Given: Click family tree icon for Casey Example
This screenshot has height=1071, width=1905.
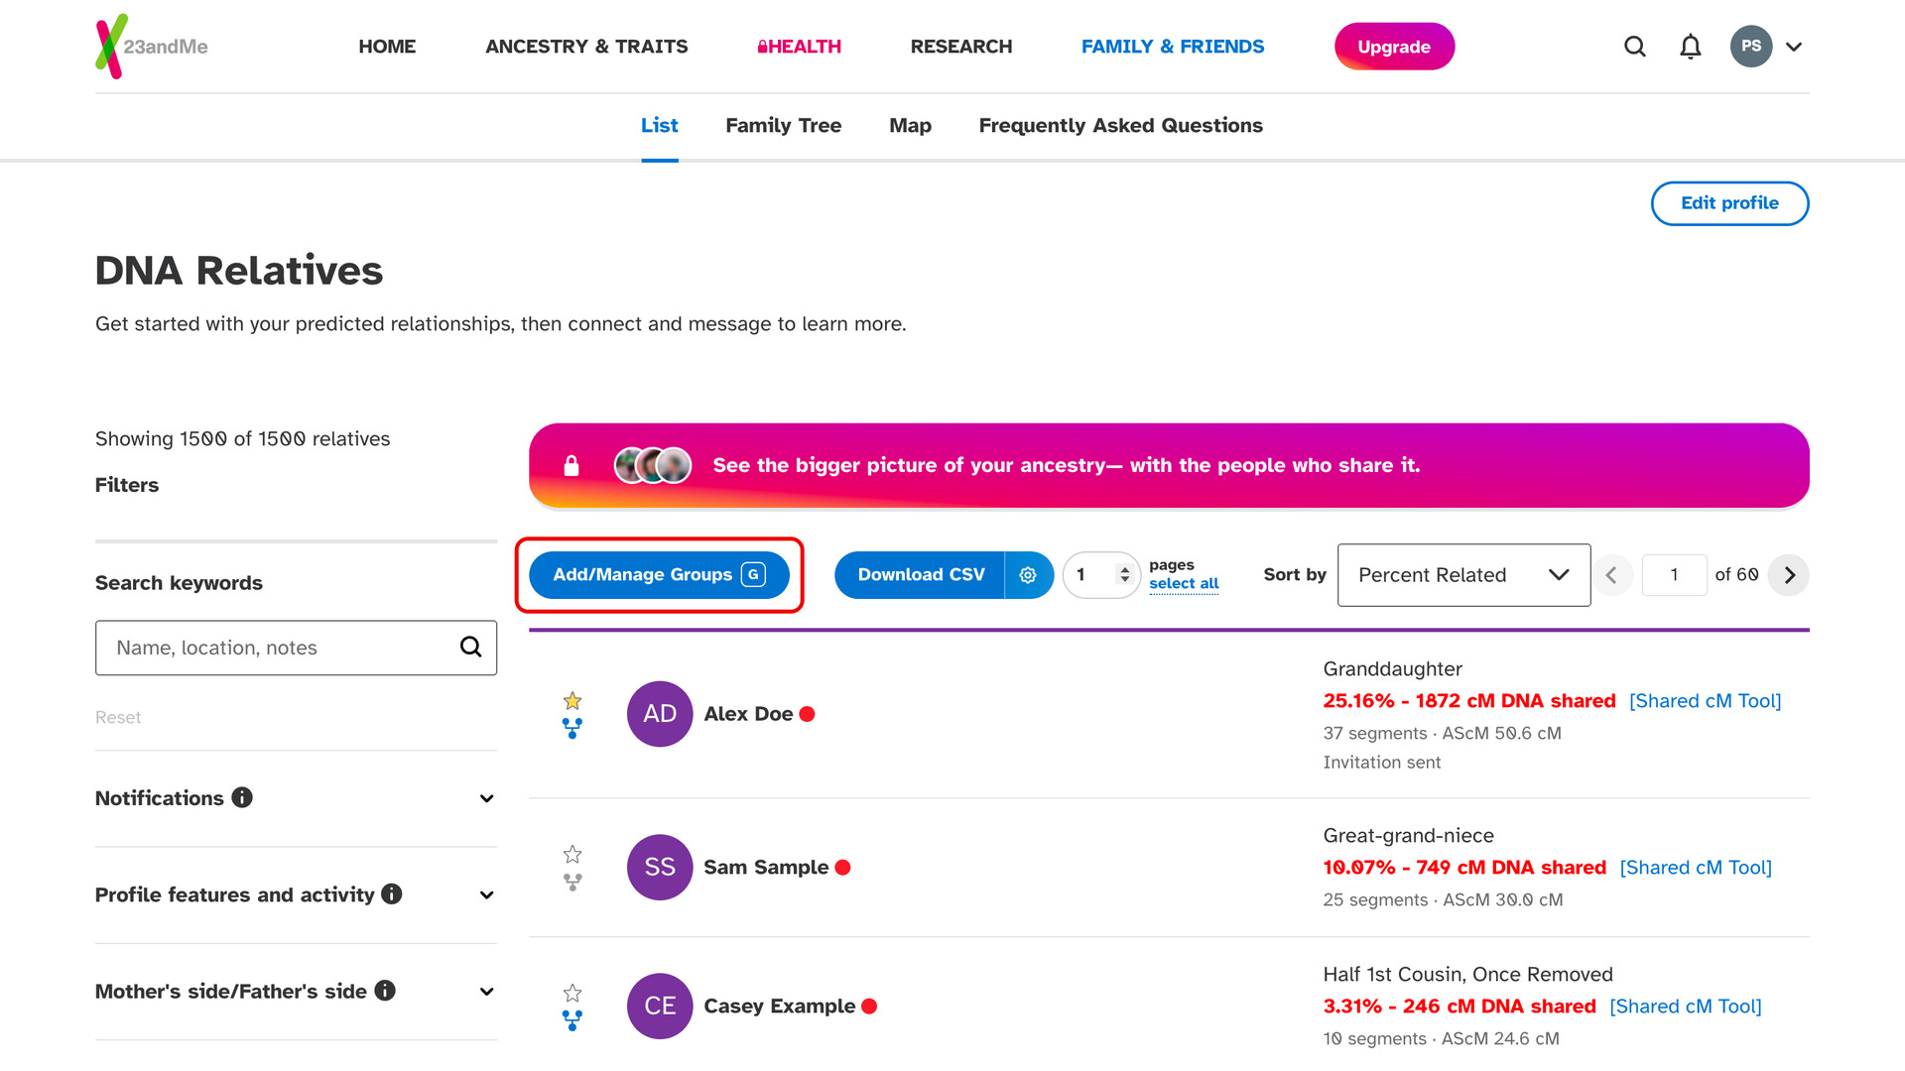Looking at the screenshot, I should point(572,1020).
